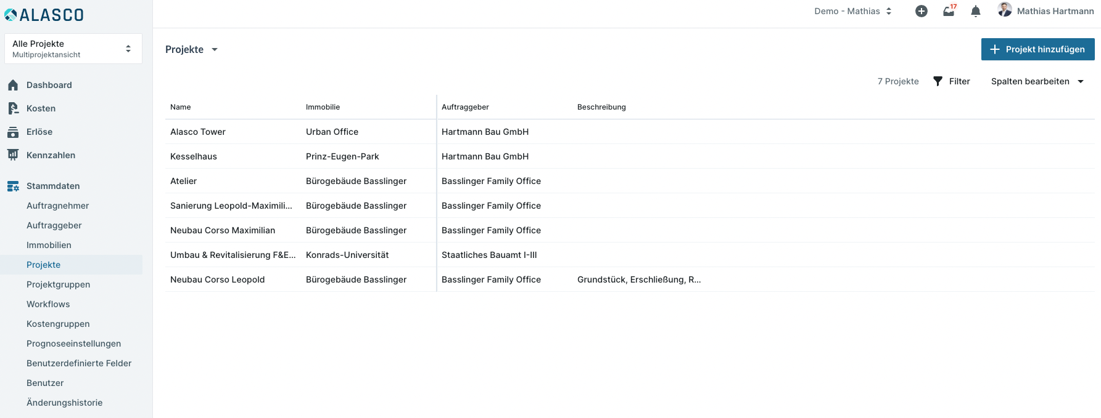Open Kostengruppen submenu item
1101x418 pixels.
coord(58,324)
